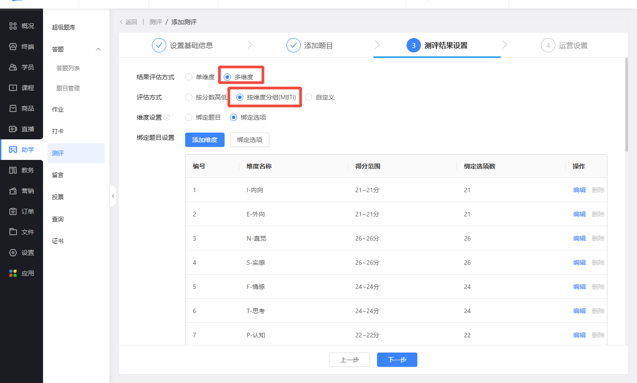Select the 绑定题目 radio option

pyautogui.click(x=189, y=117)
